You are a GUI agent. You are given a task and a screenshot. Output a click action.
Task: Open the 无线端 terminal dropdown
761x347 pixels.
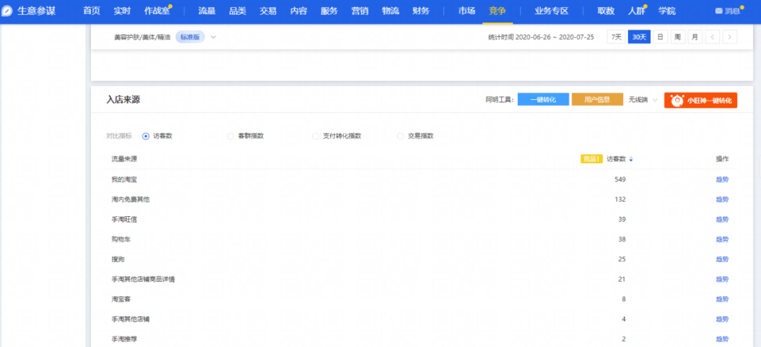click(643, 100)
